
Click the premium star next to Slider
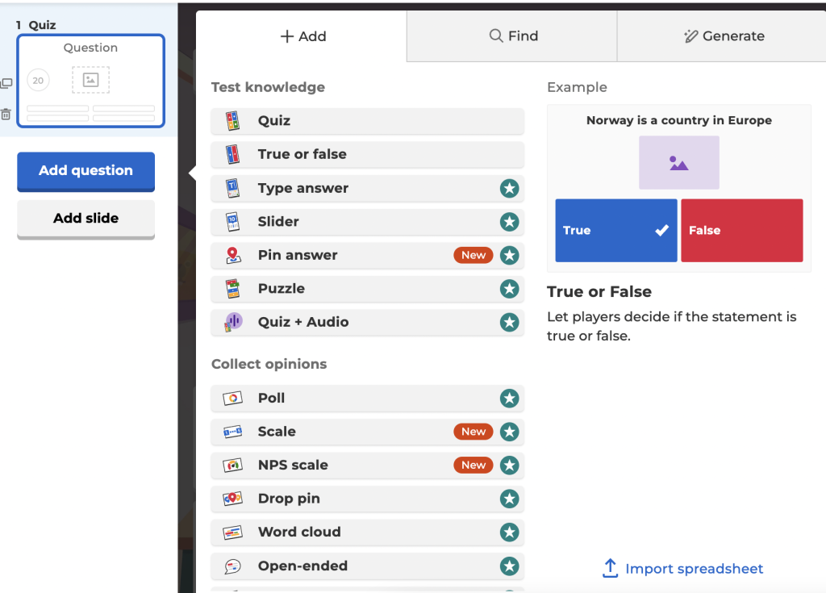coord(509,222)
